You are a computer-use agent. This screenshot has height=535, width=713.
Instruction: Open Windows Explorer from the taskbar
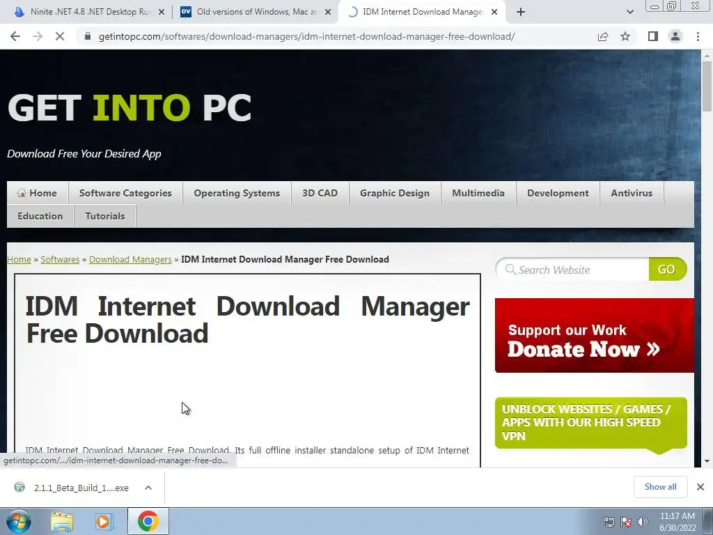click(x=62, y=522)
